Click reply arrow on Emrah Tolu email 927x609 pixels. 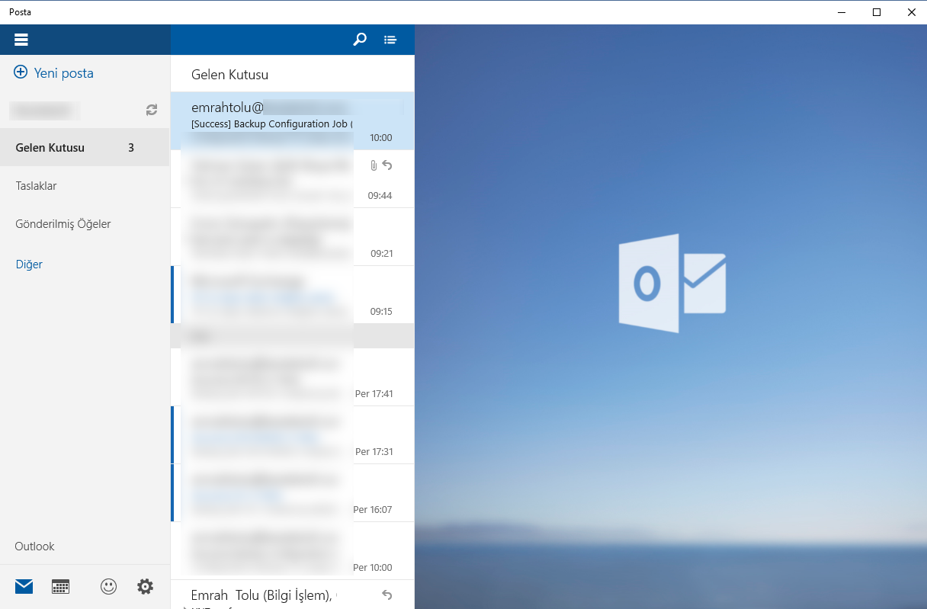[387, 595]
